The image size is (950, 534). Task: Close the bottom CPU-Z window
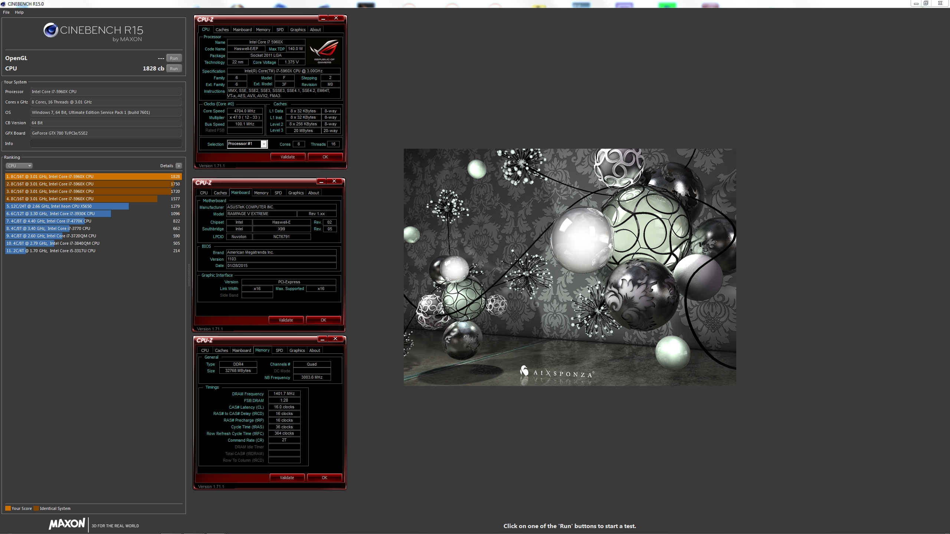(x=335, y=339)
